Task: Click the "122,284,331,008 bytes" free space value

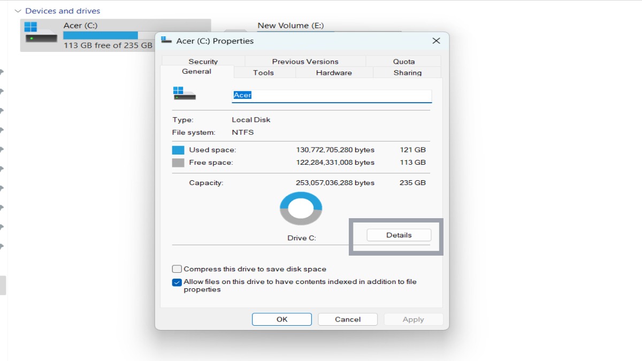Action: tap(335, 162)
